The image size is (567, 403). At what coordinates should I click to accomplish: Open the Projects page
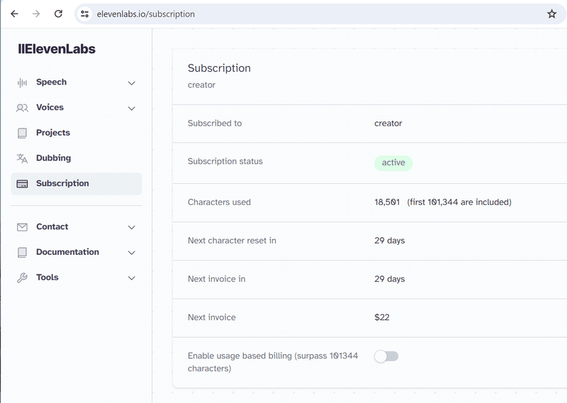click(53, 133)
